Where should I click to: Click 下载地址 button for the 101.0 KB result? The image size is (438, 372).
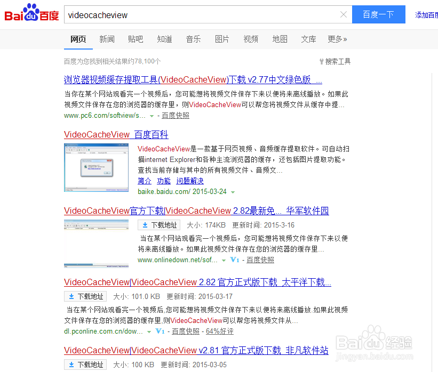[85, 296]
